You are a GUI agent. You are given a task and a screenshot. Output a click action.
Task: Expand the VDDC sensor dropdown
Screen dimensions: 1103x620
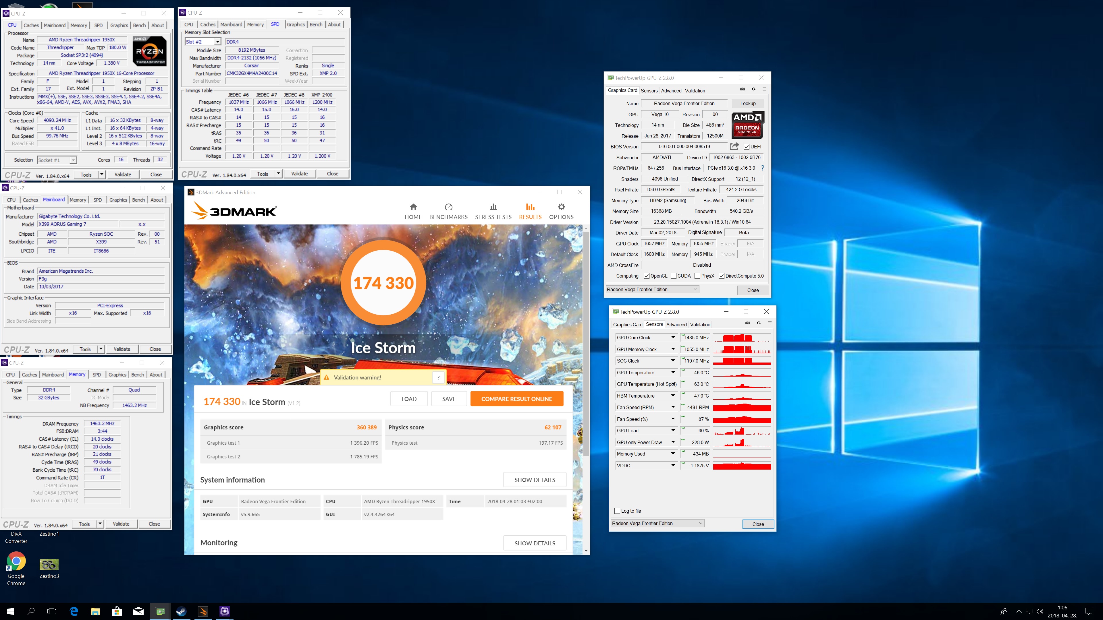(673, 466)
